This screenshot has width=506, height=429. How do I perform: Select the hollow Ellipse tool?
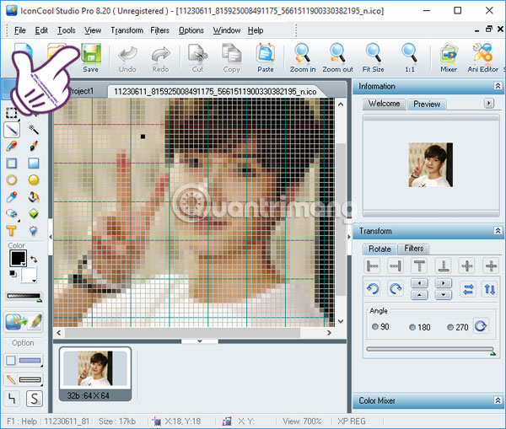click(12, 180)
